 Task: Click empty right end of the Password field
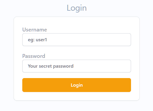pos(119,66)
